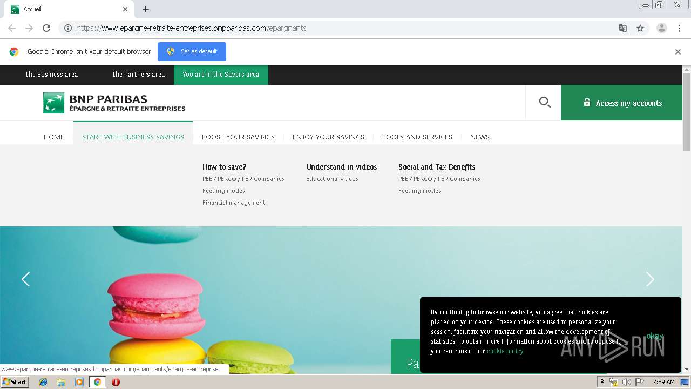Click the Chrome icon in the taskbar
The width and height of the screenshot is (691, 389).
point(97,382)
